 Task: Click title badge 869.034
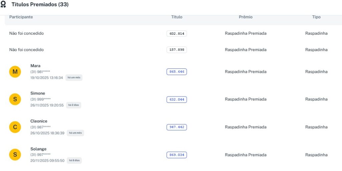(x=177, y=155)
